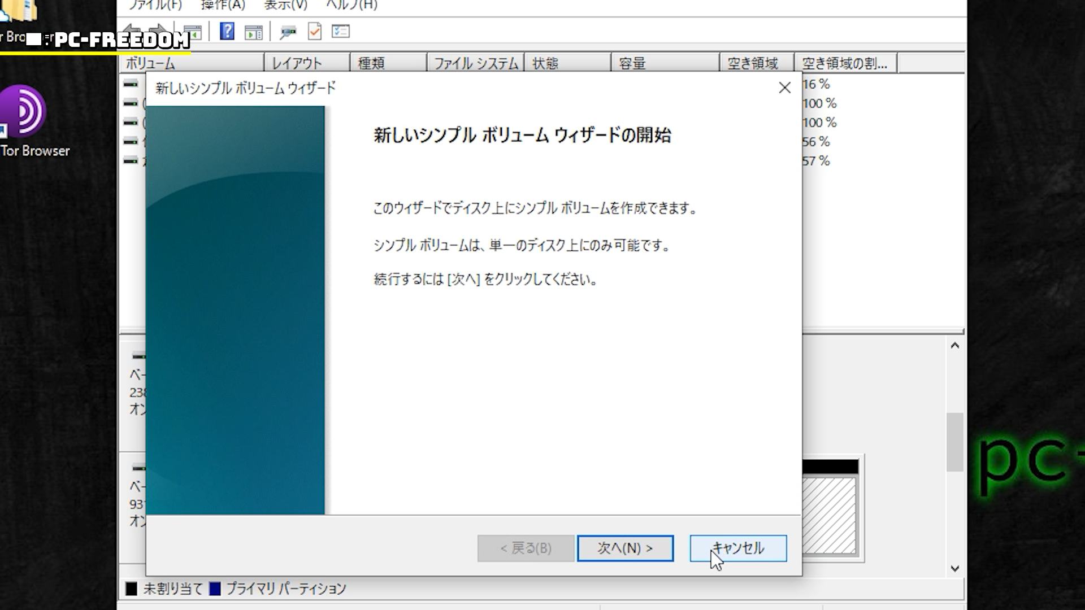Select the hatched unallocated partition block

click(x=829, y=515)
